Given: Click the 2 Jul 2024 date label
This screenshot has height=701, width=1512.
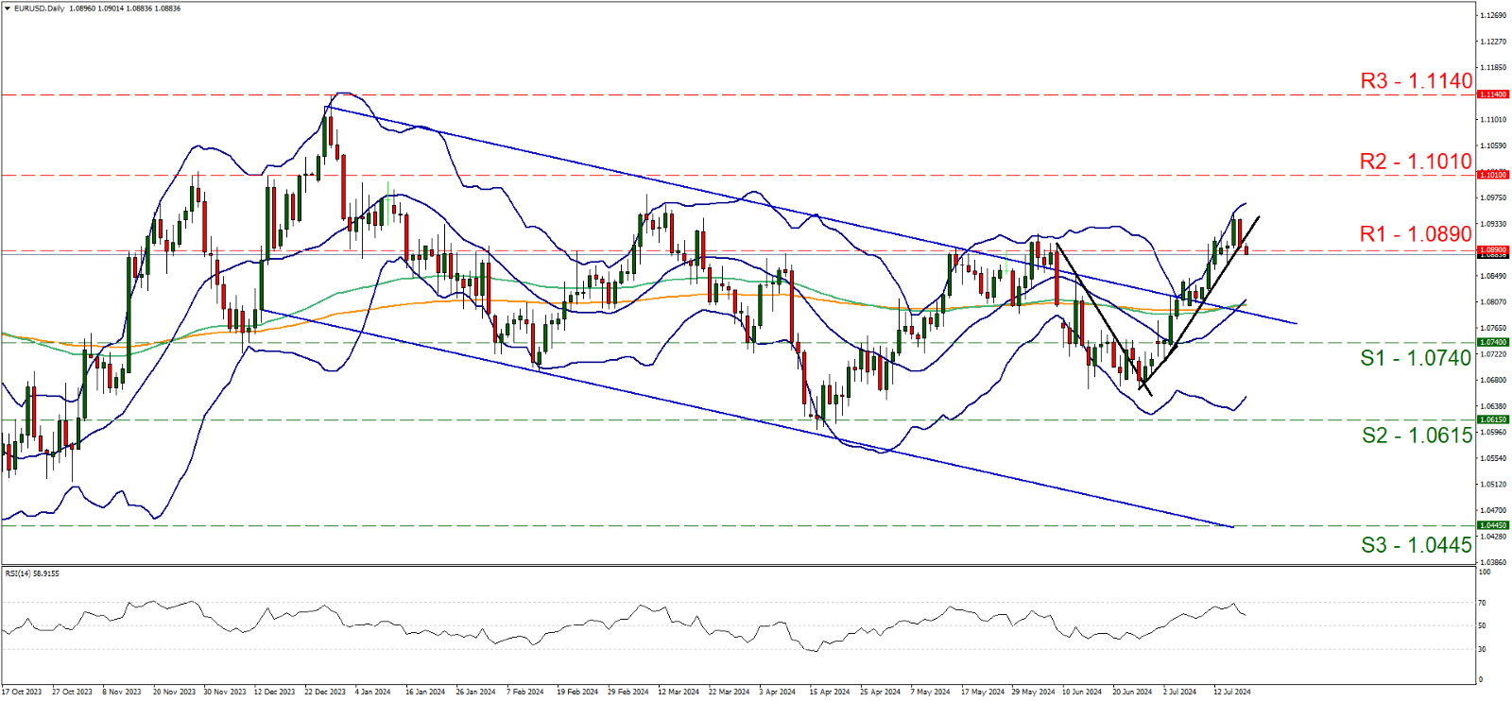Looking at the screenshot, I should pos(1179,692).
